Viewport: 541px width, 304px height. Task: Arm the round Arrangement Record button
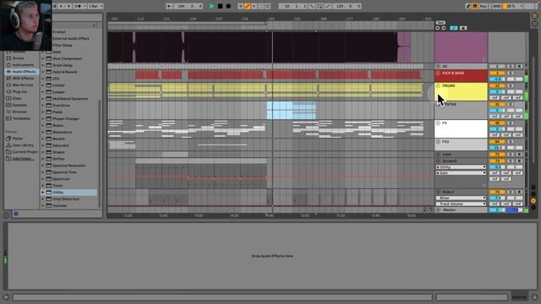click(x=228, y=6)
